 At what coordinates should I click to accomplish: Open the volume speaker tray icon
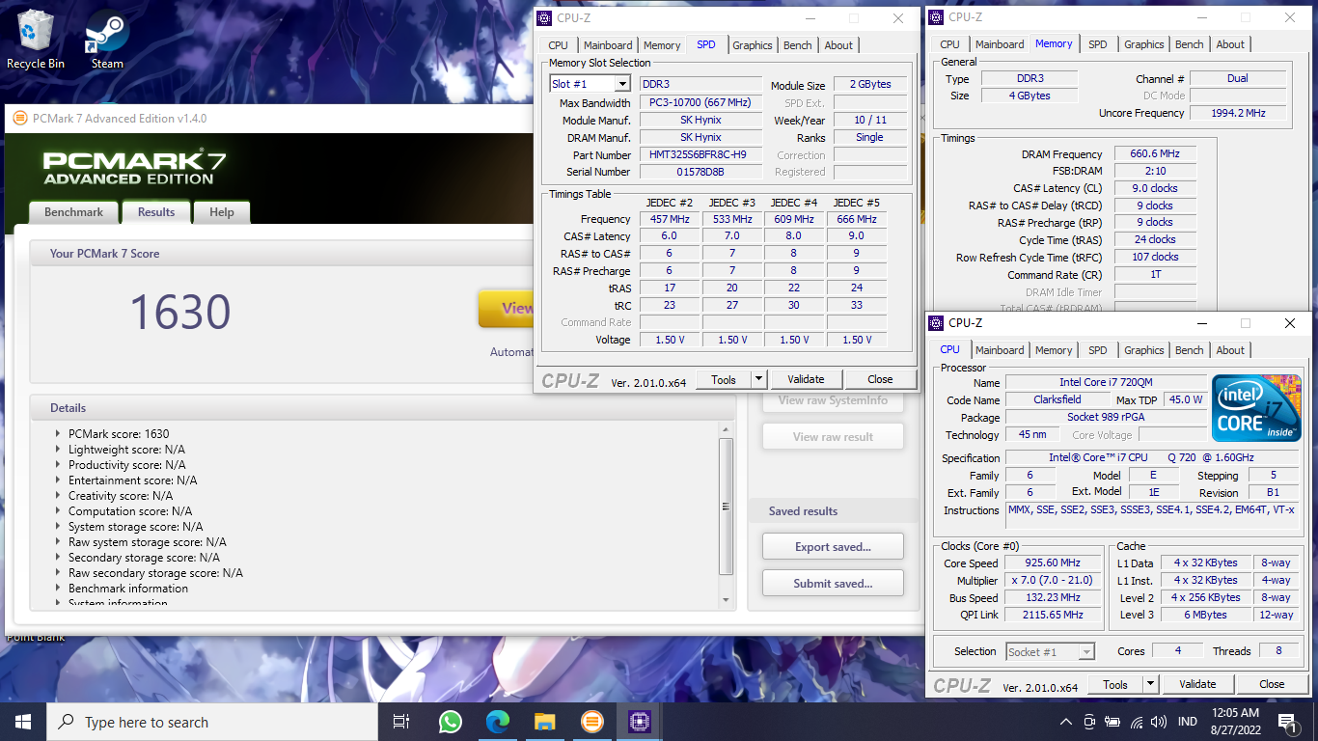pyautogui.click(x=1160, y=722)
